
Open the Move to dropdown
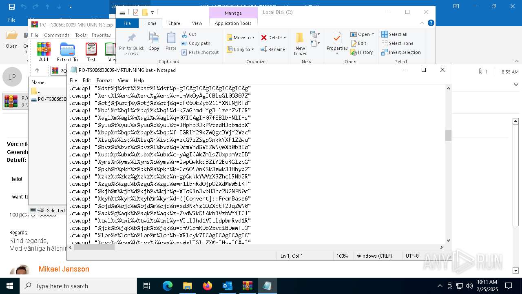tap(241, 38)
